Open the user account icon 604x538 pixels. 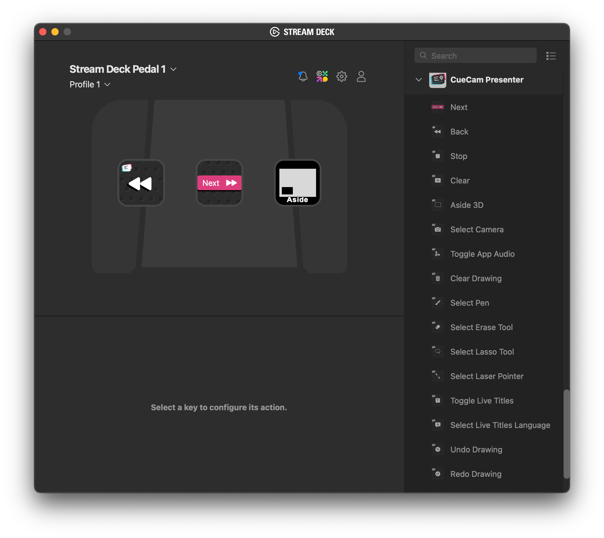coord(361,76)
